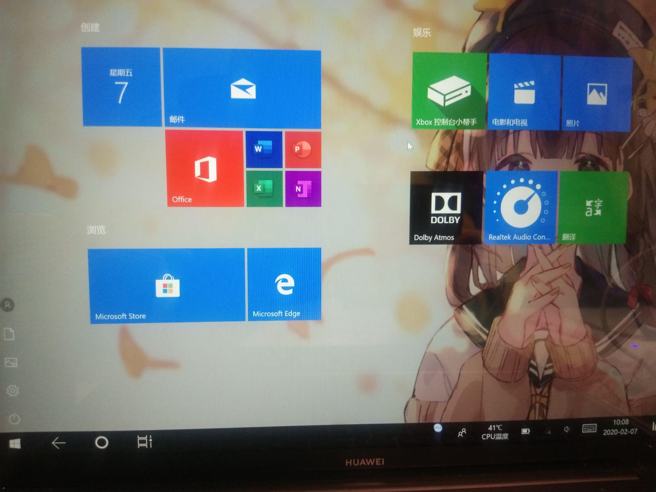Screen dimensions: 656x492
Task: Open Settings gear in the Start sidebar
Action: (13, 390)
